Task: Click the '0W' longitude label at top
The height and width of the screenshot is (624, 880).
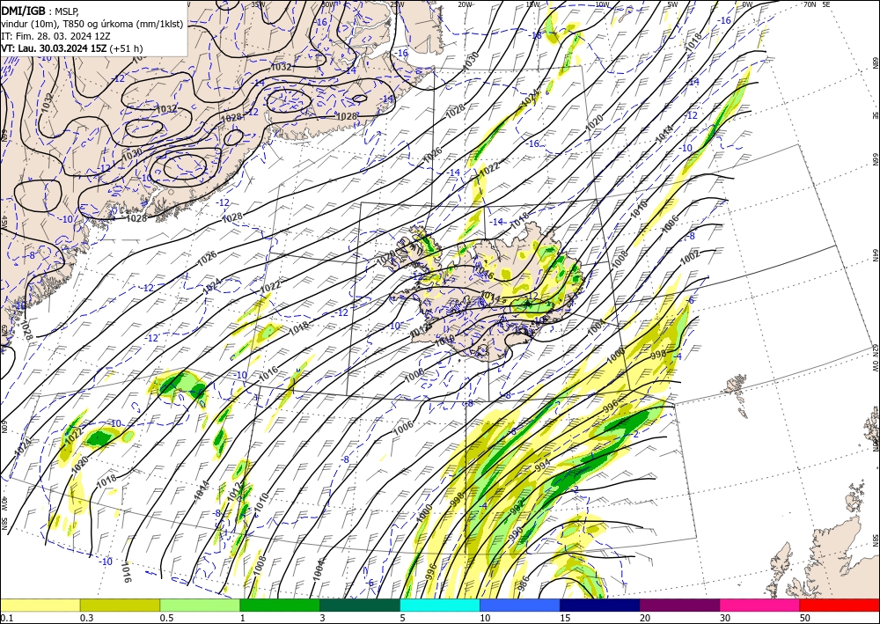Action: [x=747, y=4]
